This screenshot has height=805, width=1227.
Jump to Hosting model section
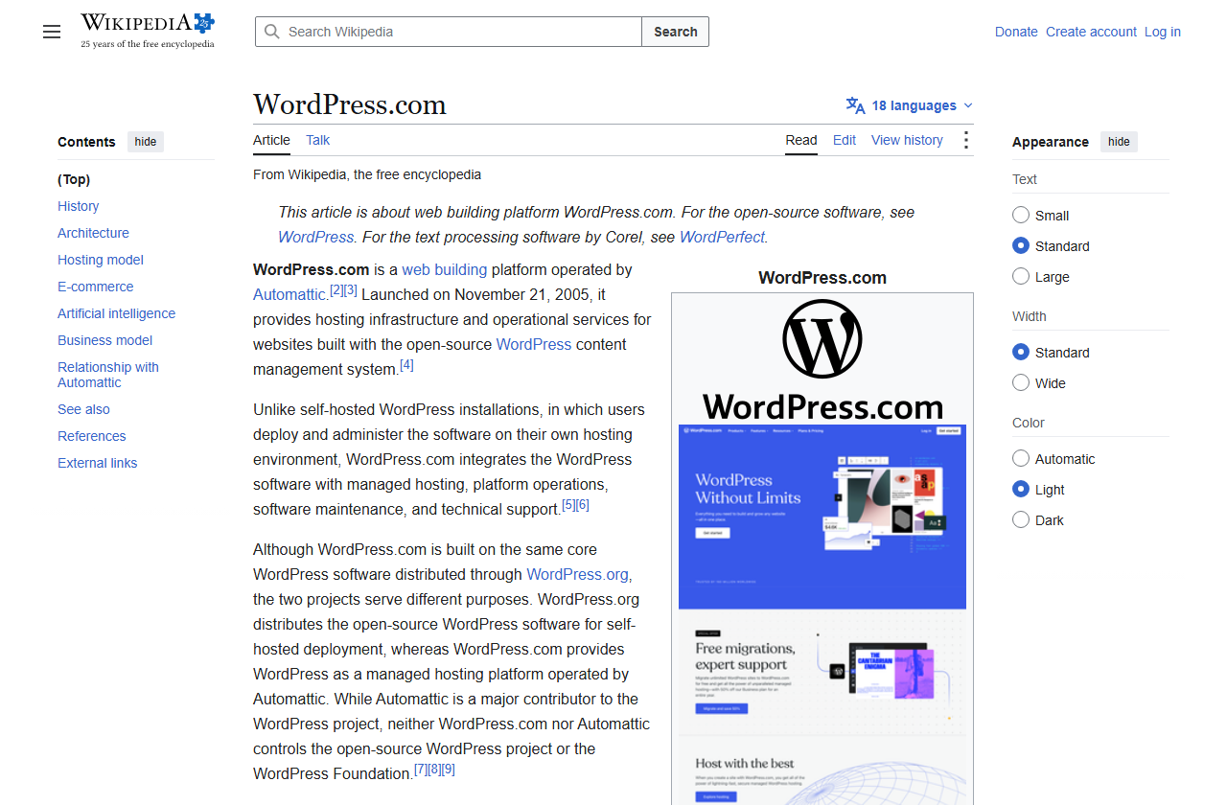[101, 260]
